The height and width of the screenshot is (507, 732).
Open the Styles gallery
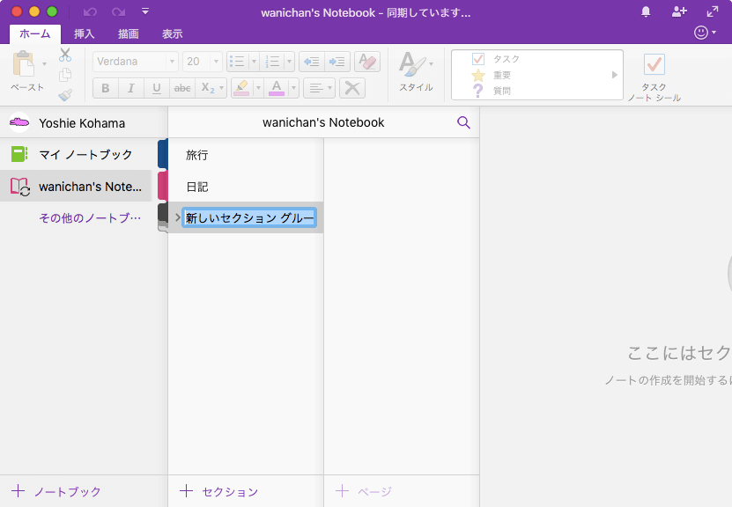click(x=416, y=71)
